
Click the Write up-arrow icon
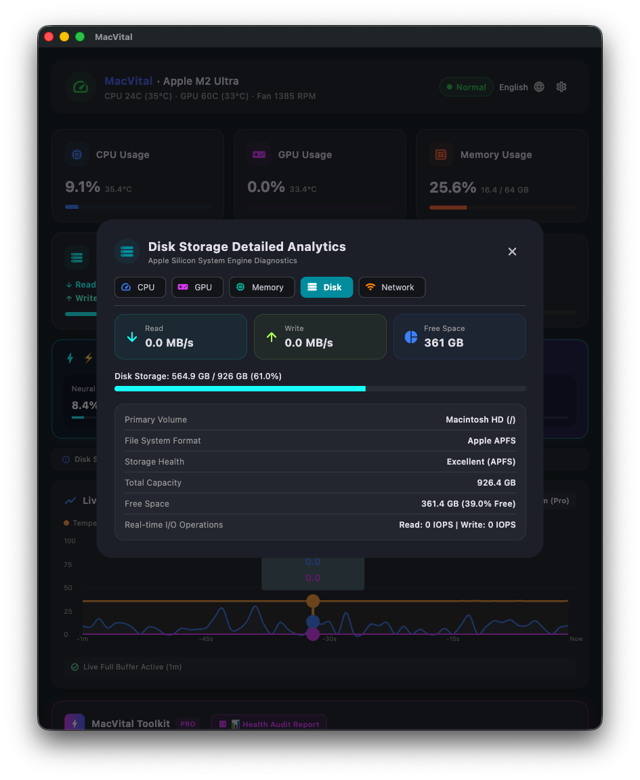tap(272, 337)
